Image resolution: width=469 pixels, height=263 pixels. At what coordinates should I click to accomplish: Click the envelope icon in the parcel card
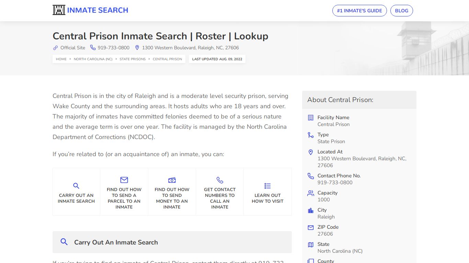(x=124, y=180)
